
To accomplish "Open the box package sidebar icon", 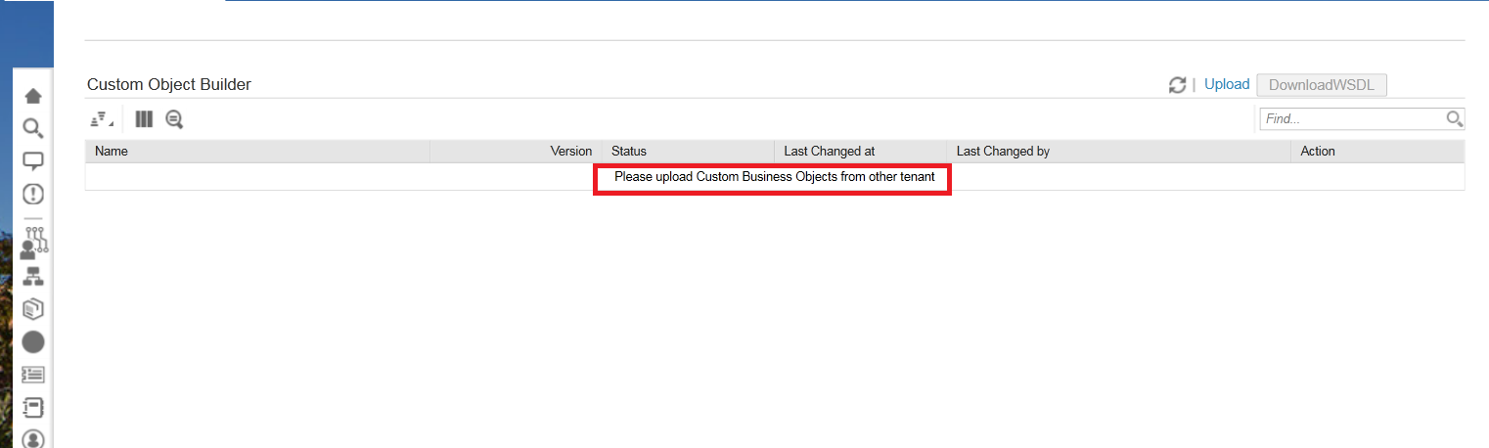I will pyautogui.click(x=33, y=309).
